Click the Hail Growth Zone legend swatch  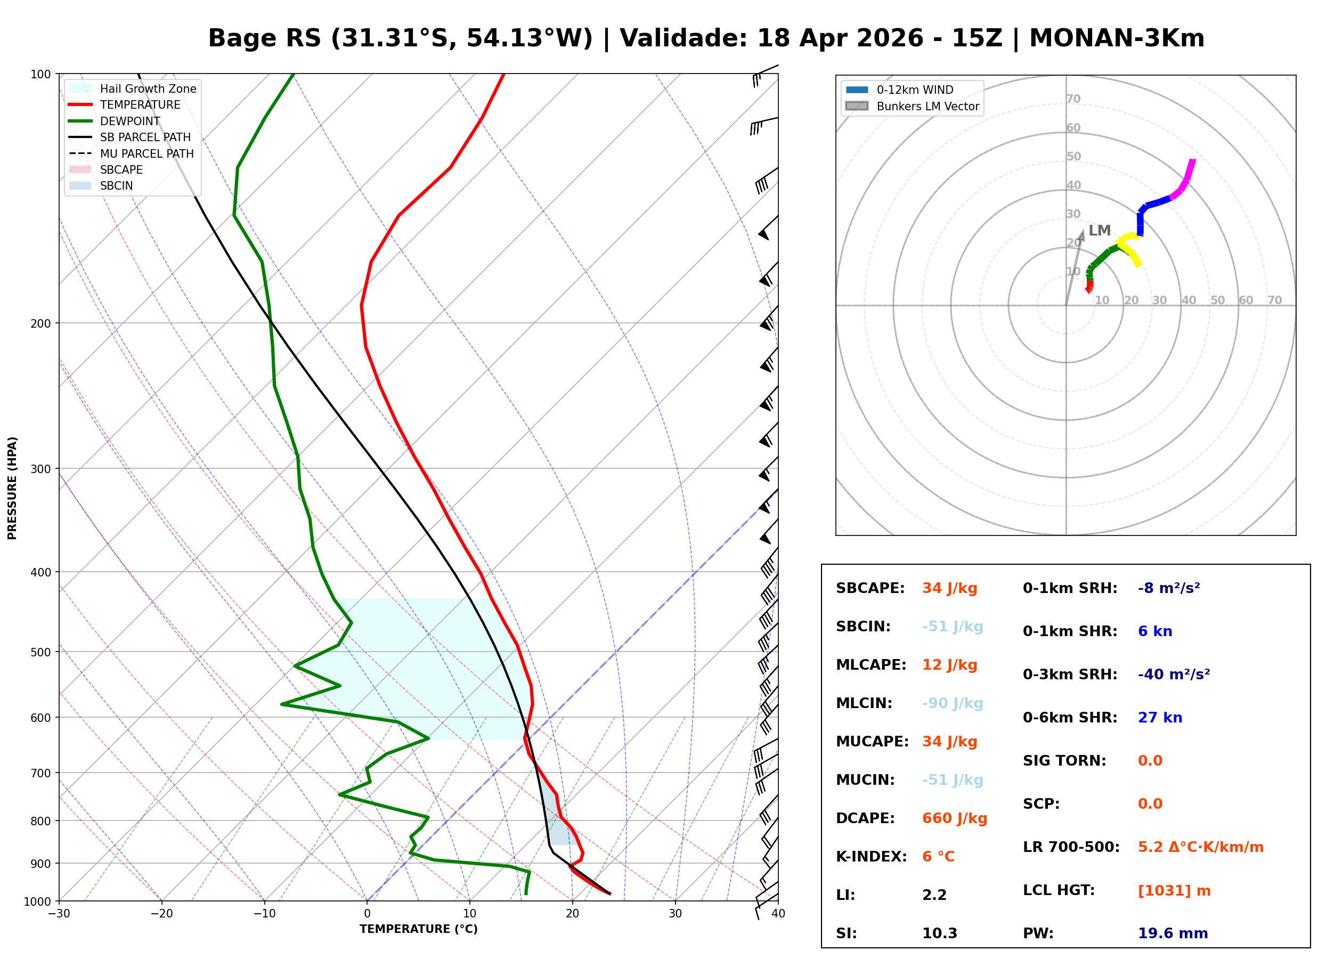coord(80,88)
